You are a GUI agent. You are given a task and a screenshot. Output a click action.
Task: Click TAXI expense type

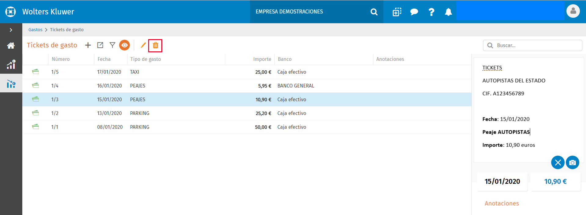coord(134,72)
